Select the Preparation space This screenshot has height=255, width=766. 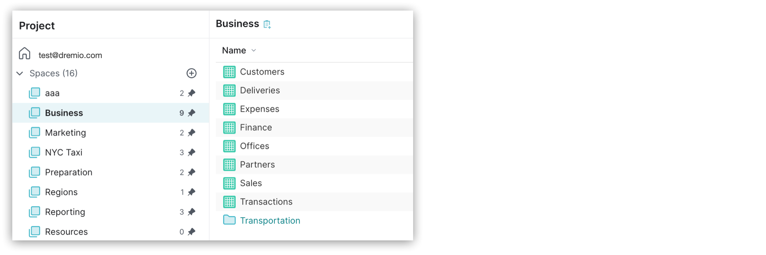pos(68,172)
